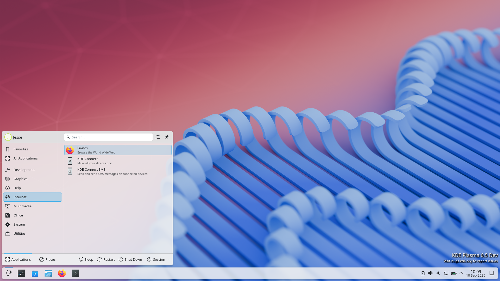This screenshot has height=281, width=500.
Task: Focus the Search field
Action: [108, 137]
